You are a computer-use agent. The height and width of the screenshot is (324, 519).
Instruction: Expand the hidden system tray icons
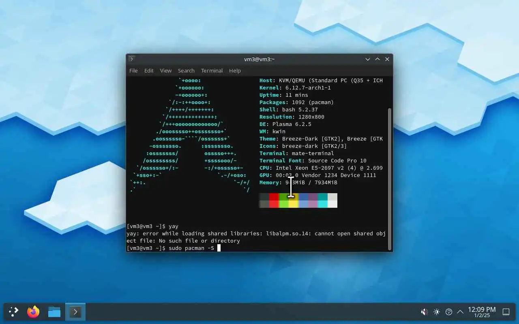pos(460,312)
